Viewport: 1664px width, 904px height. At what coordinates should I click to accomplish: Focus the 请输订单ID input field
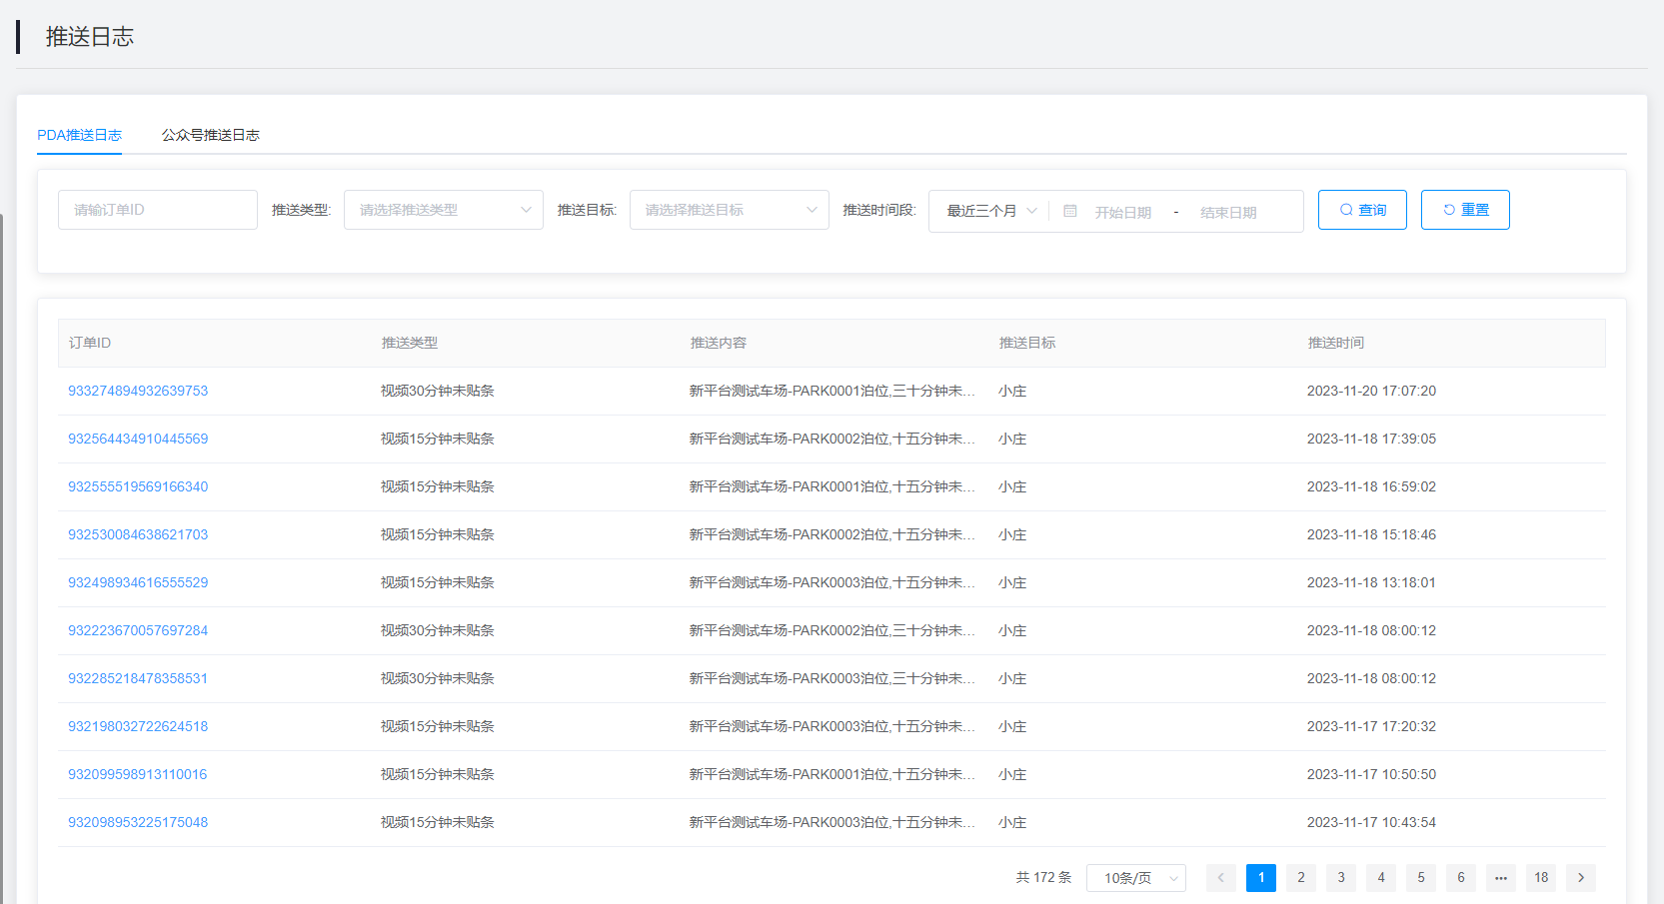158,210
